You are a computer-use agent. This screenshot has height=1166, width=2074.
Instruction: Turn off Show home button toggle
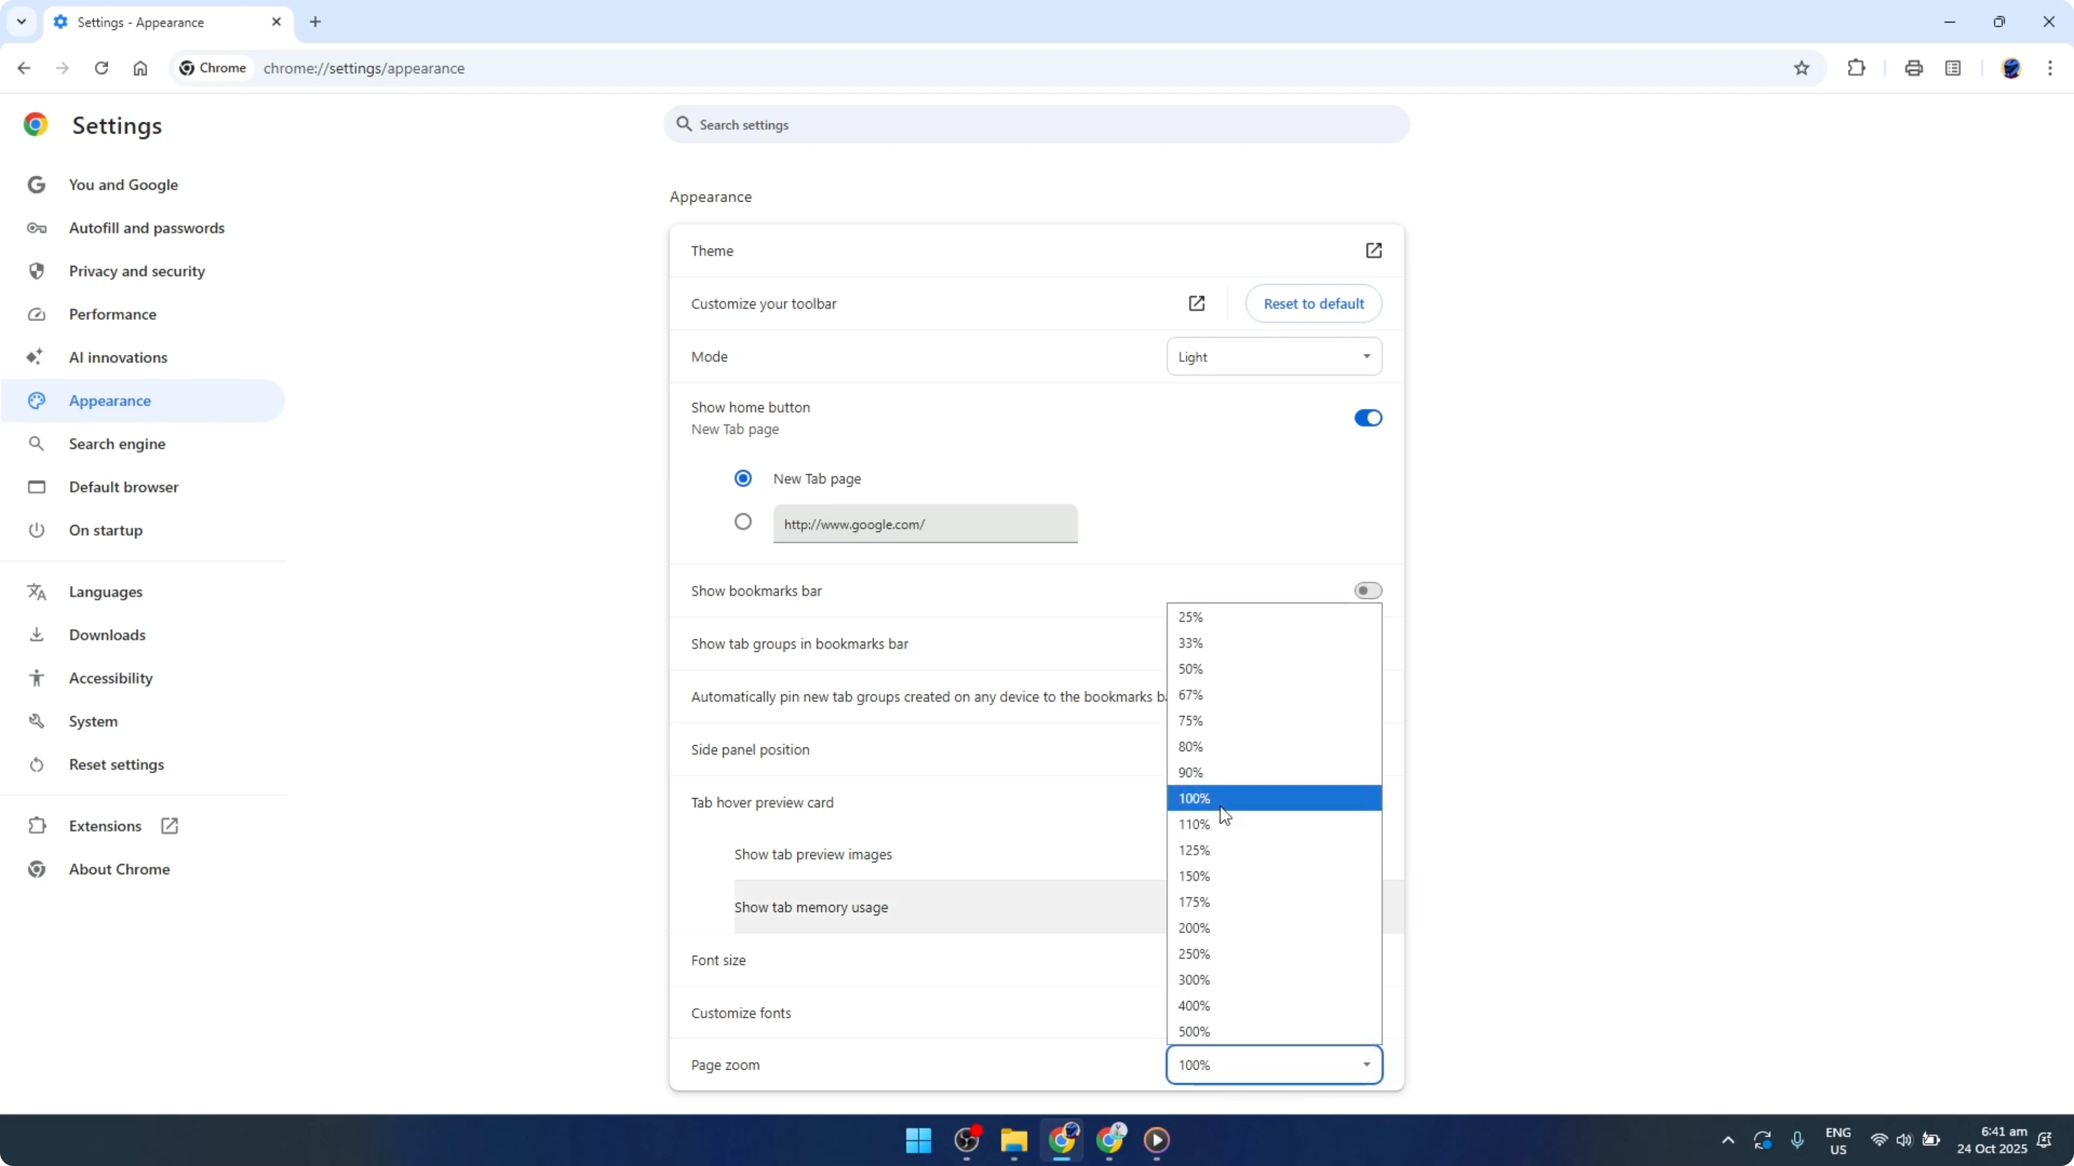(1367, 417)
